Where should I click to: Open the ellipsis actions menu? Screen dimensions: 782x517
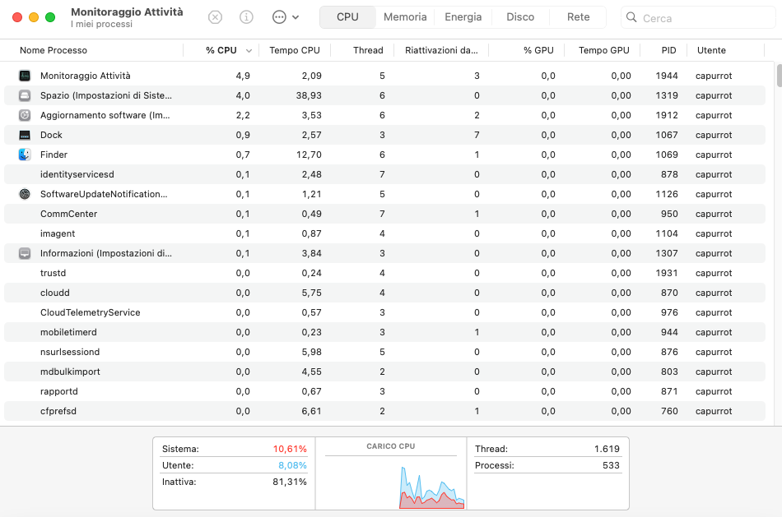point(286,17)
